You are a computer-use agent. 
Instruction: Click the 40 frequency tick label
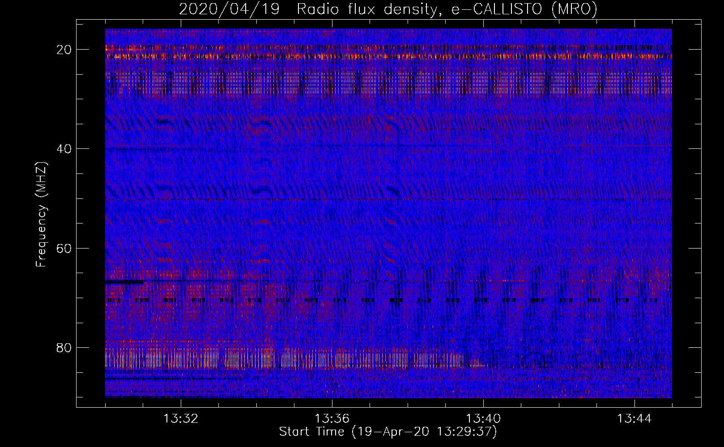pyautogui.click(x=64, y=149)
